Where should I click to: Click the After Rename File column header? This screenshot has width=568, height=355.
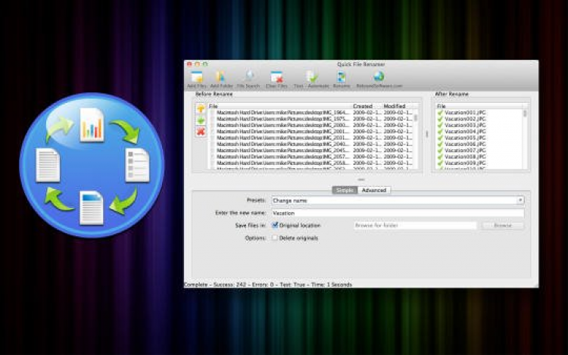[479, 106]
